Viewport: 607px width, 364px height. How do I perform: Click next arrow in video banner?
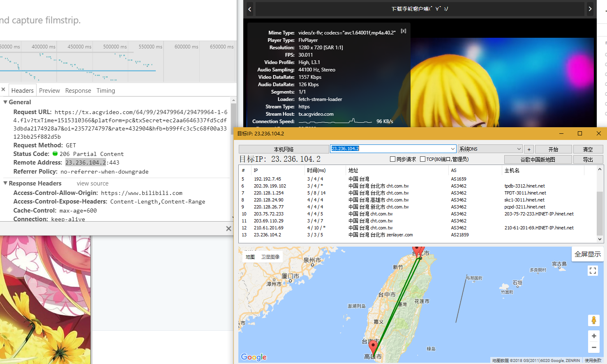(x=590, y=9)
